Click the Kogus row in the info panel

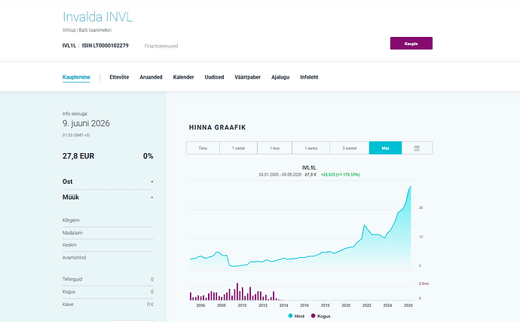(108, 292)
